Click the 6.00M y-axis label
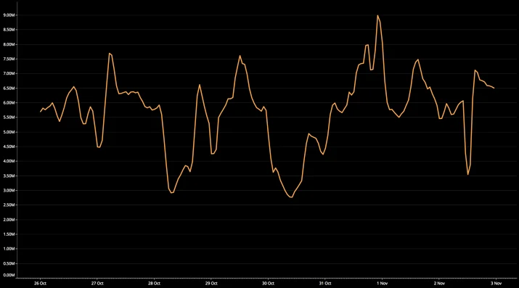Viewport: 519px width, 288px height. (x=9, y=103)
